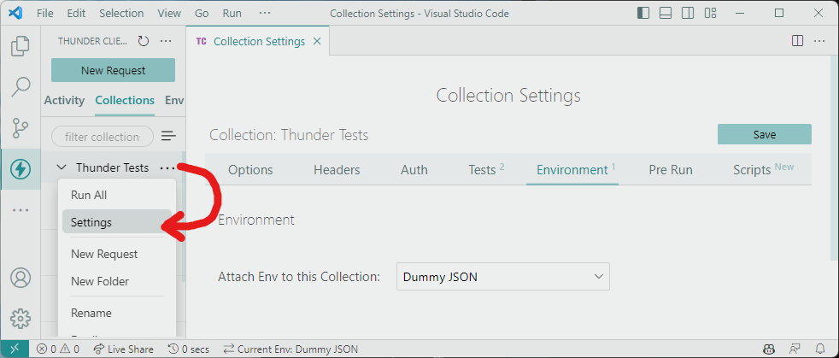Open the Search view icon

pos(21,86)
